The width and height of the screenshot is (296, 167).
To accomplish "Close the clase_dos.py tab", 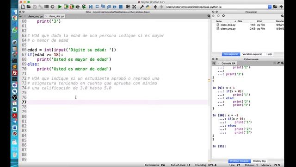I will tap(46, 16).
